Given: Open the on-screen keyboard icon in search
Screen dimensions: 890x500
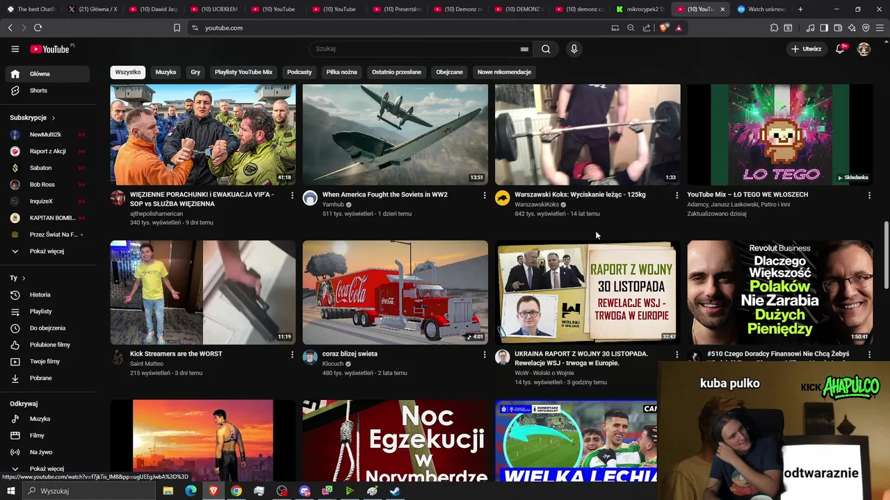Looking at the screenshot, I should pyautogui.click(x=524, y=49).
